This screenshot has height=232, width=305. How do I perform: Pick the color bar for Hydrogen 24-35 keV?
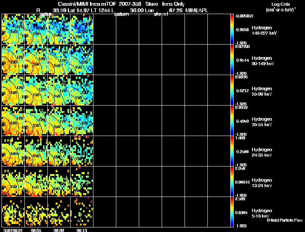click(x=232, y=151)
